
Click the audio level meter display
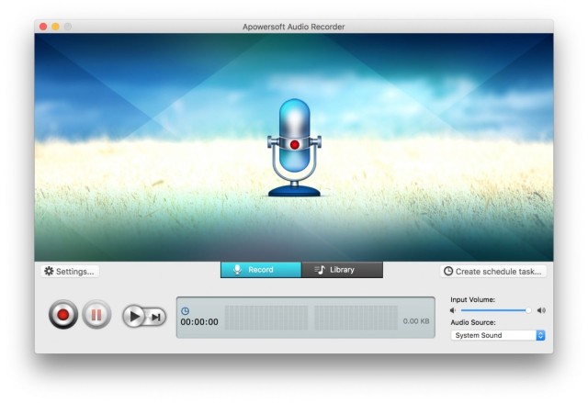tap(311, 318)
